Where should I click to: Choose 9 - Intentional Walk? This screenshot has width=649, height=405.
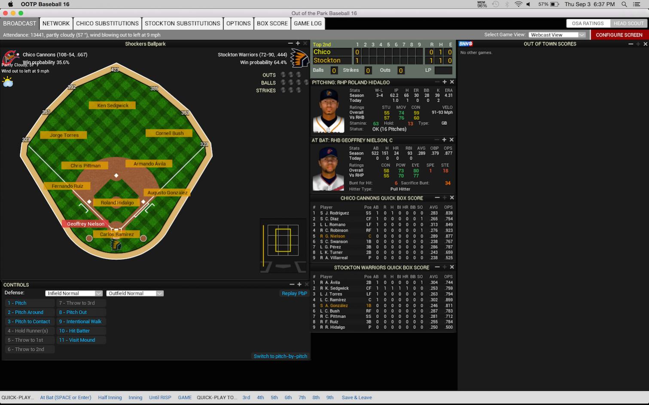(x=81, y=321)
